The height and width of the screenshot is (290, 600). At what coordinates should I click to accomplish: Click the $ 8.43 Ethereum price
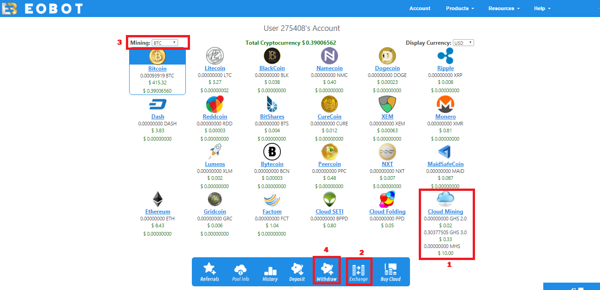(158, 225)
